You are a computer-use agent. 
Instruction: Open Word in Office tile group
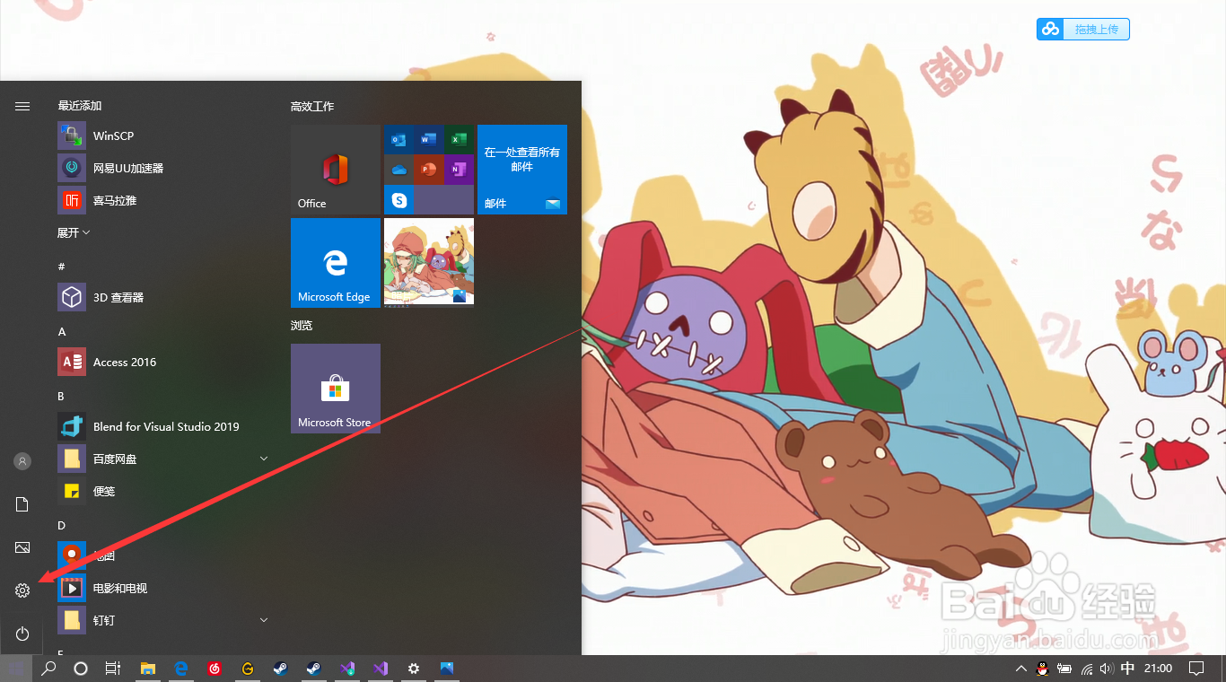pyautogui.click(x=429, y=139)
